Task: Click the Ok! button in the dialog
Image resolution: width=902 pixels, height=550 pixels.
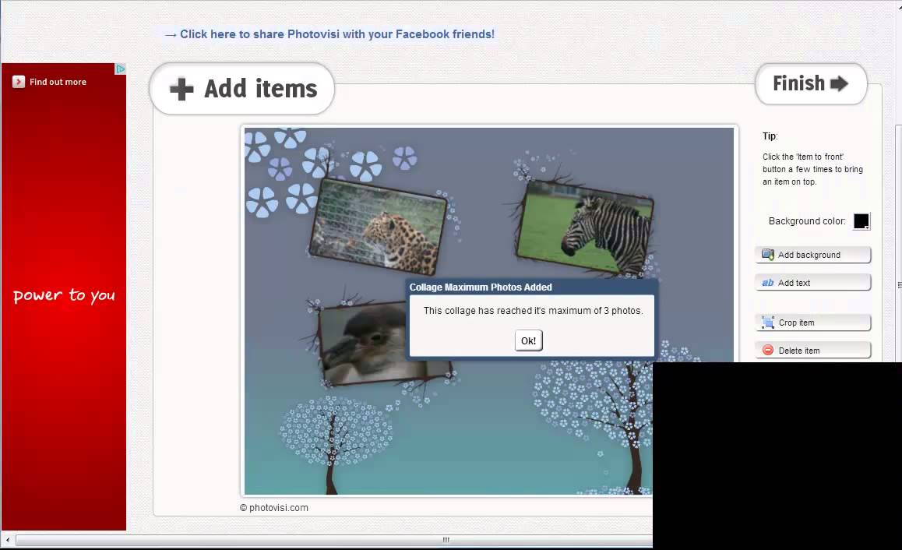Action: coord(528,340)
